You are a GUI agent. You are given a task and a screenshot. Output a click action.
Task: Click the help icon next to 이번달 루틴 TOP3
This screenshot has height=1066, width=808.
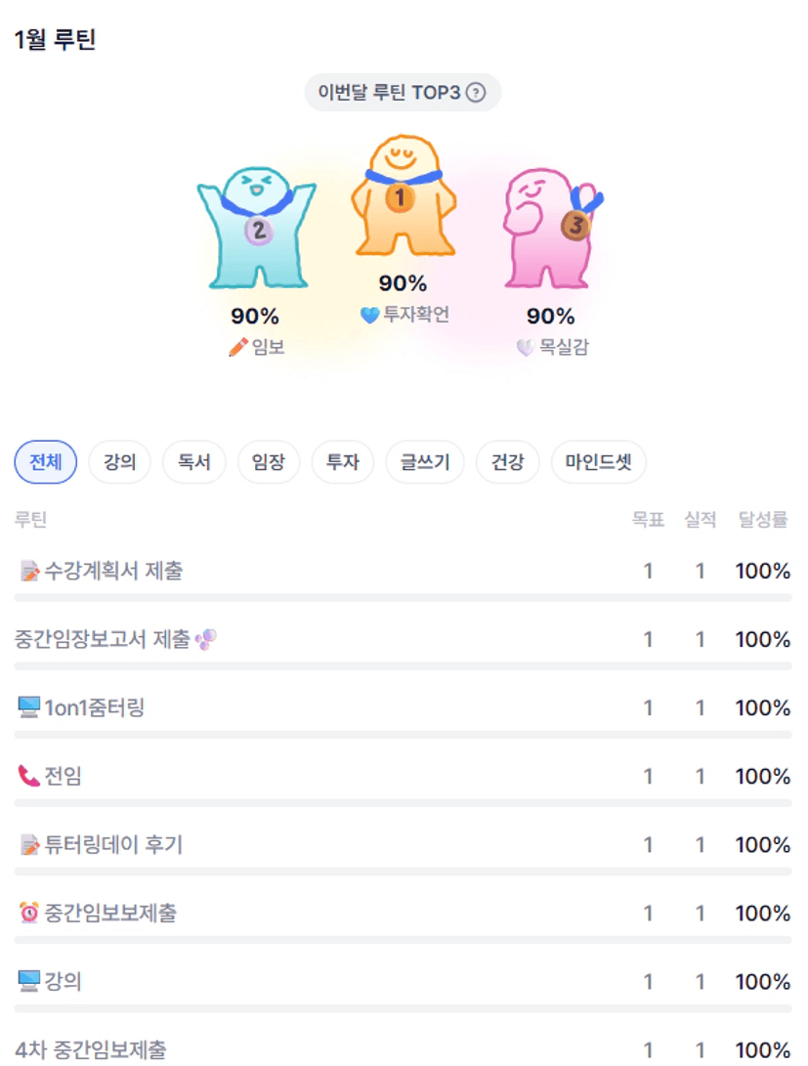click(476, 93)
